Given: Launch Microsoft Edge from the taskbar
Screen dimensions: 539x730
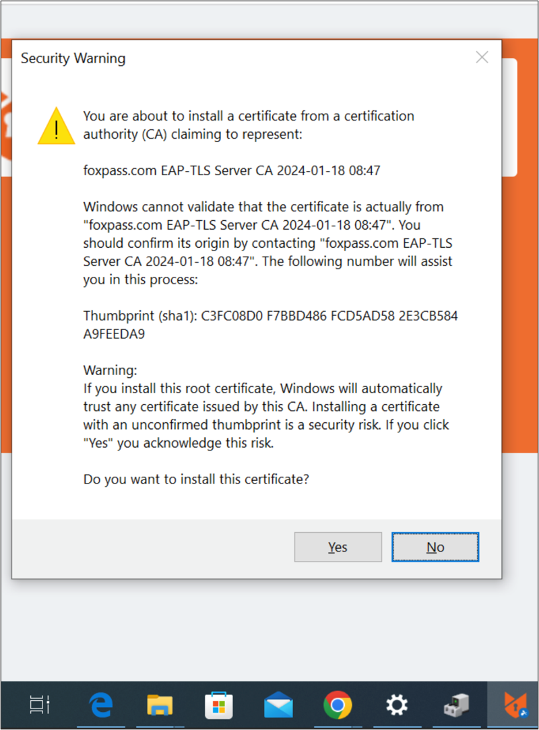Looking at the screenshot, I should (x=100, y=704).
